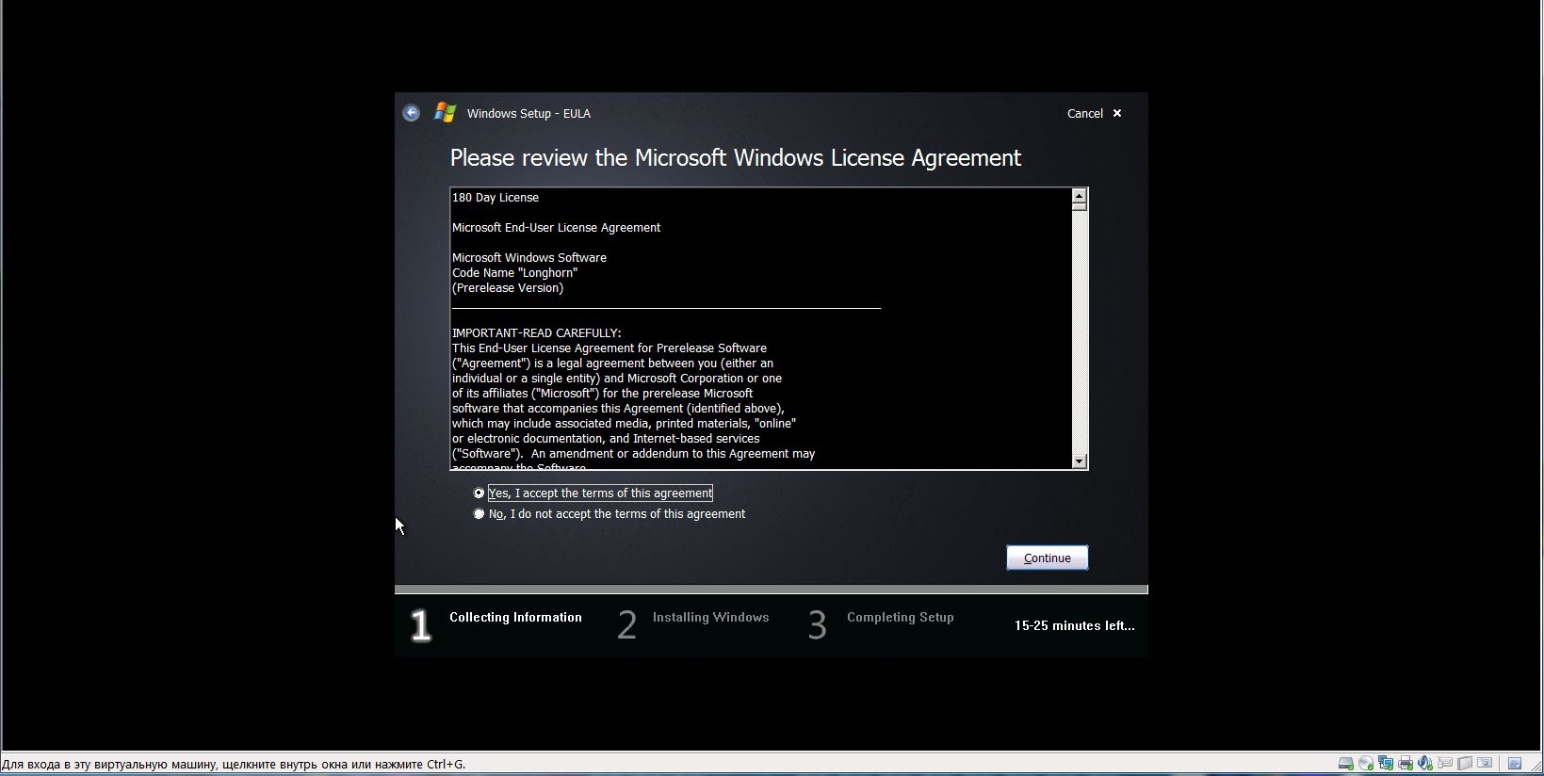Click the gray removable device icon
1544x776 pixels.
(1465, 763)
